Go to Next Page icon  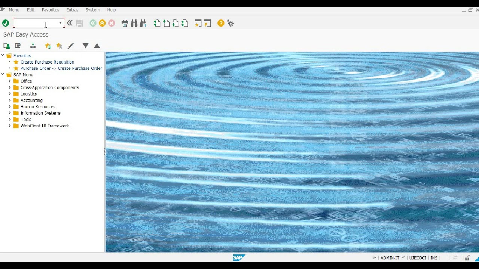point(176,23)
